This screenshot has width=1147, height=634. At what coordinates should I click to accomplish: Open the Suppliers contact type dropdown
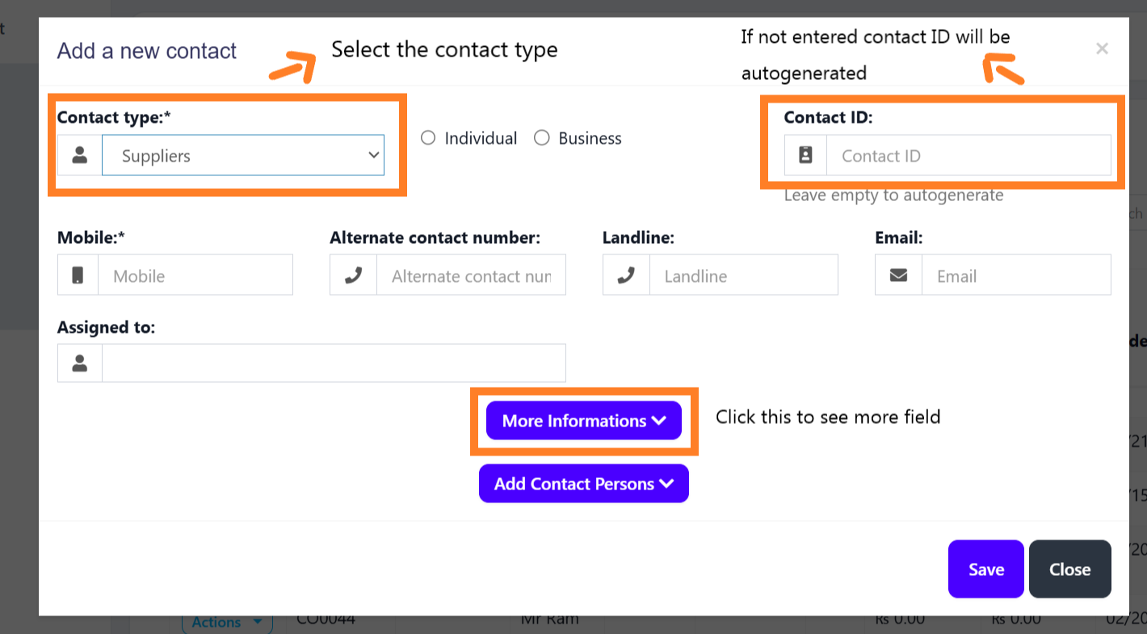243,156
